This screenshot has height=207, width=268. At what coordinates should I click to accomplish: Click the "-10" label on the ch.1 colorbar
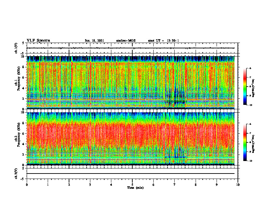(250, 105)
